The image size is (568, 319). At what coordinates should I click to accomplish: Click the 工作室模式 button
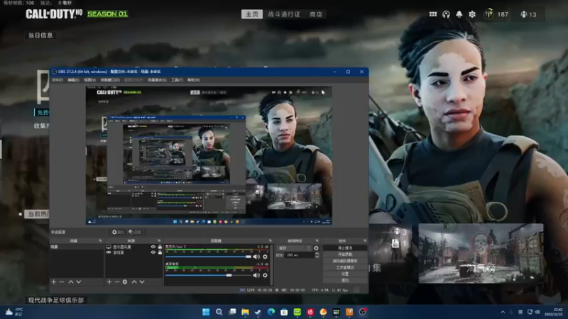(x=345, y=268)
